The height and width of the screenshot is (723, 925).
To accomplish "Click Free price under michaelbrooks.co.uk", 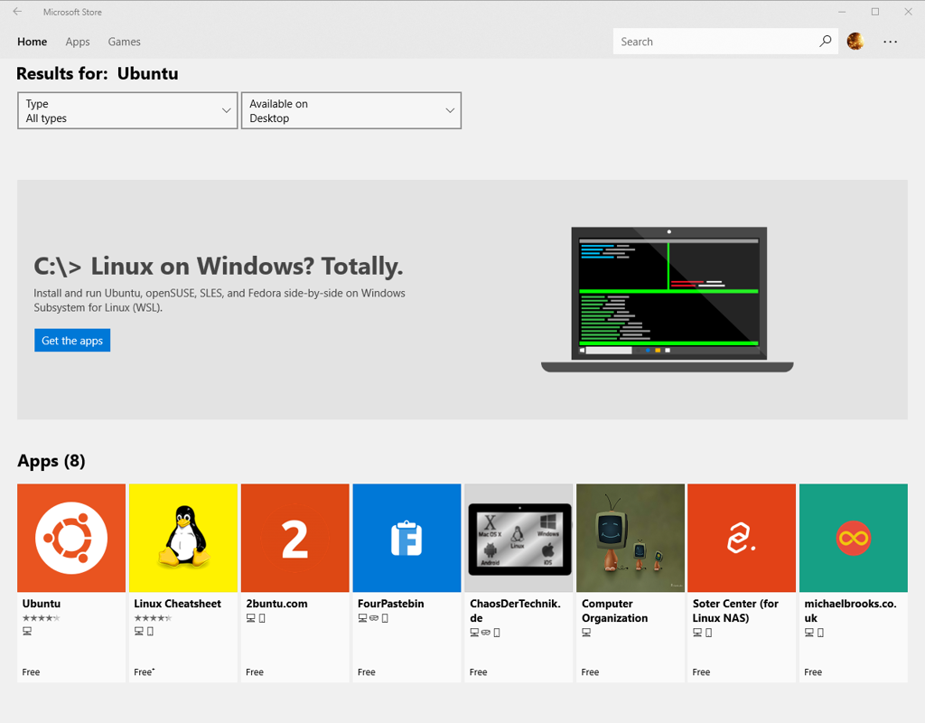I will click(813, 672).
